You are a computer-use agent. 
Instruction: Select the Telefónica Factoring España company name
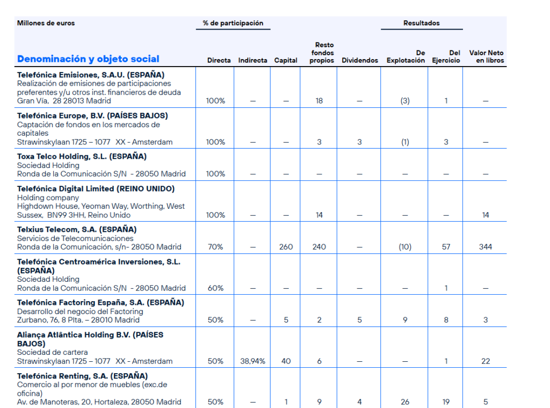pos(100,302)
